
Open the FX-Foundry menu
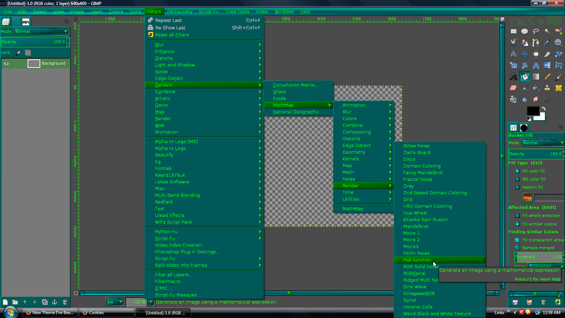tap(180, 12)
